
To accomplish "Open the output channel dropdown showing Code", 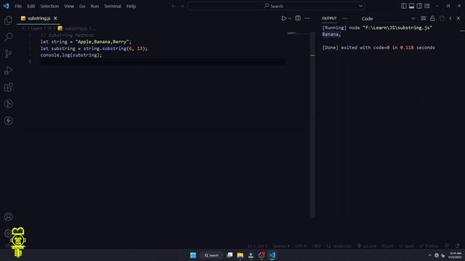I will (388, 19).
